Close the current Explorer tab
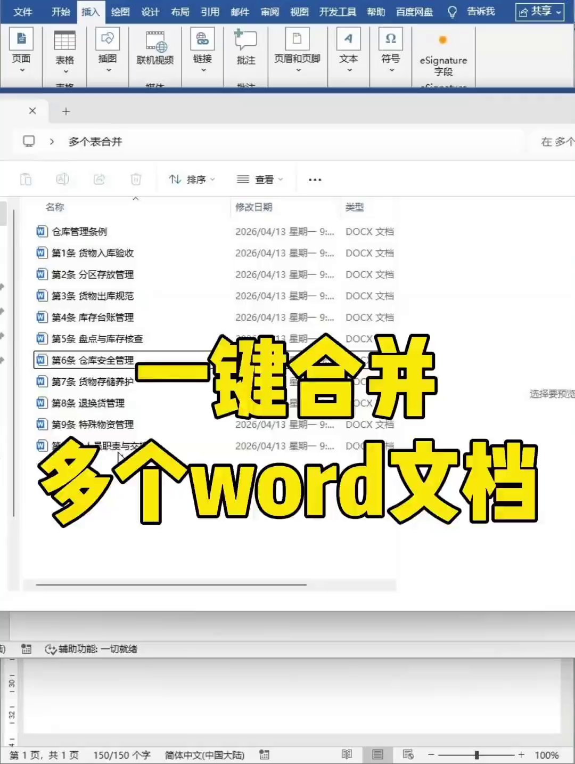Screen dimensions: 575x764 32,111
